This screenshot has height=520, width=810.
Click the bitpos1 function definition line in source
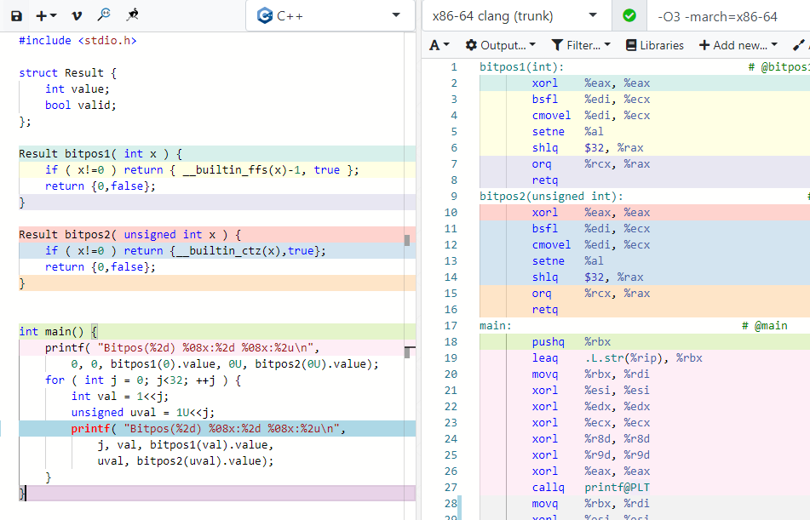(101, 154)
